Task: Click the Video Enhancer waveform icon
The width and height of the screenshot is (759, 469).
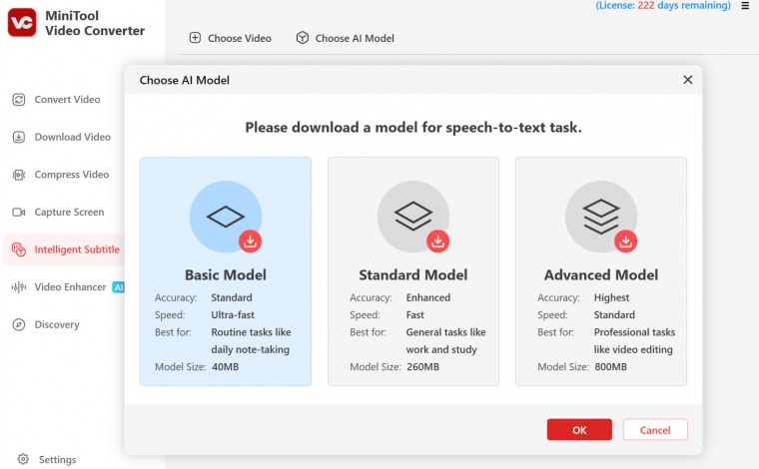Action: [19, 287]
